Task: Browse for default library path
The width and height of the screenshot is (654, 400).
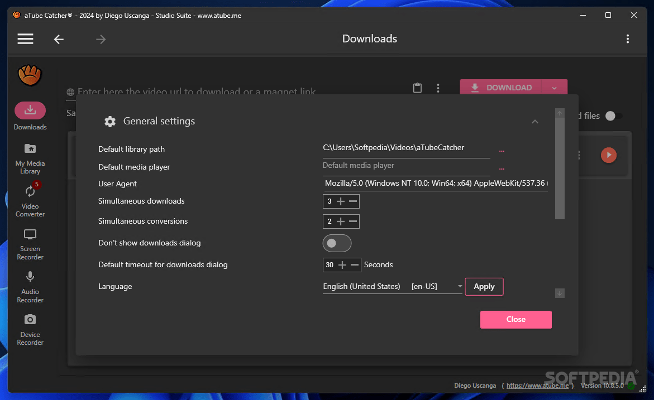Action: (x=502, y=151)
